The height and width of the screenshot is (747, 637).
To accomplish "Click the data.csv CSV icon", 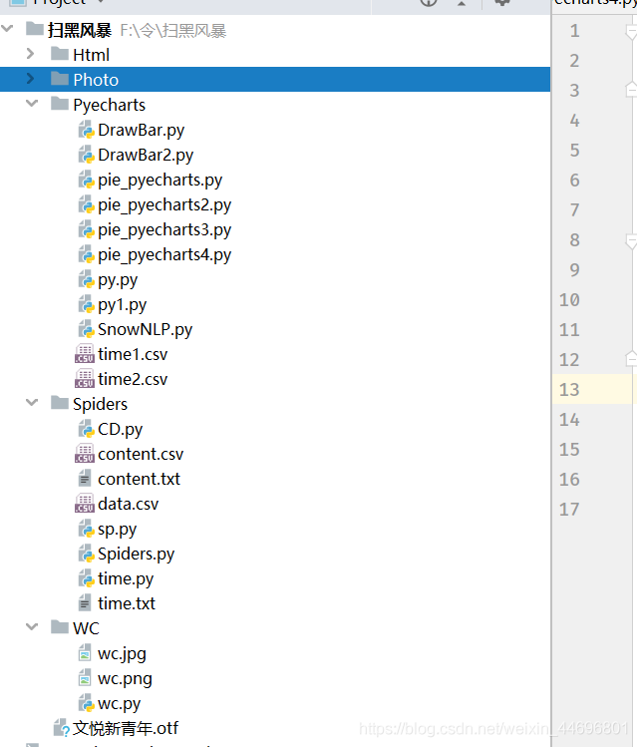I will click(x=85, y=504).
